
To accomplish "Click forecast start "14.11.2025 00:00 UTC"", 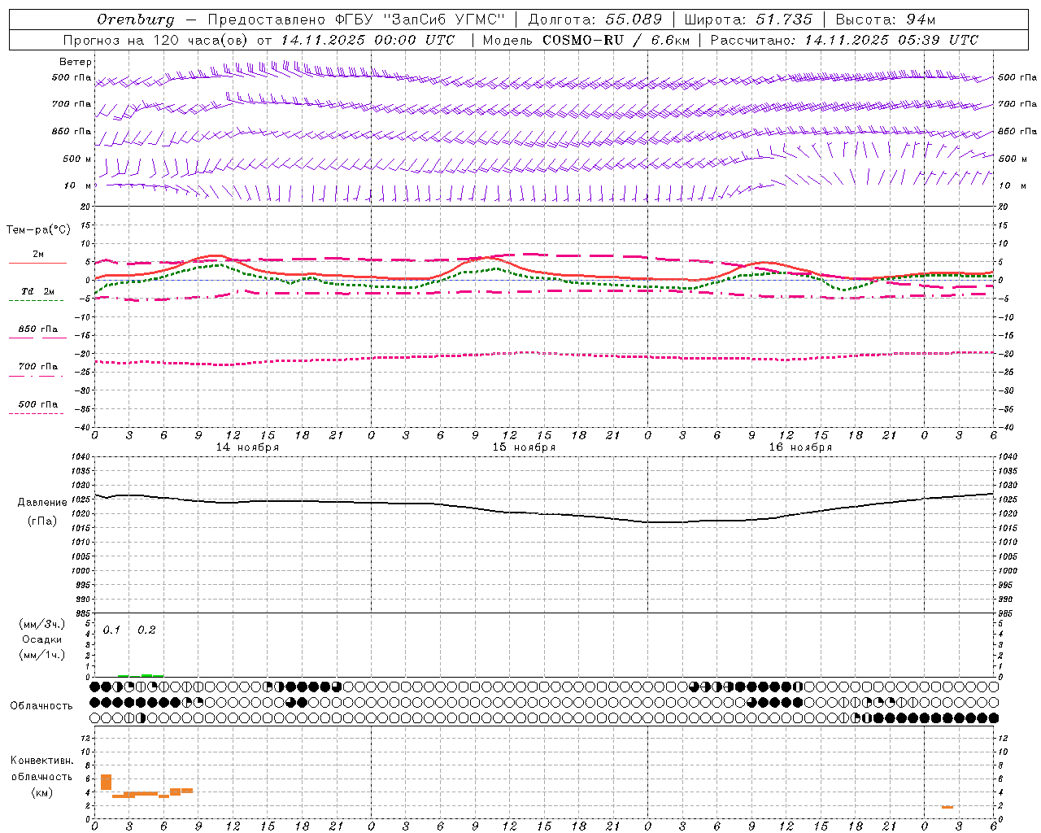I will pos(368,40).
